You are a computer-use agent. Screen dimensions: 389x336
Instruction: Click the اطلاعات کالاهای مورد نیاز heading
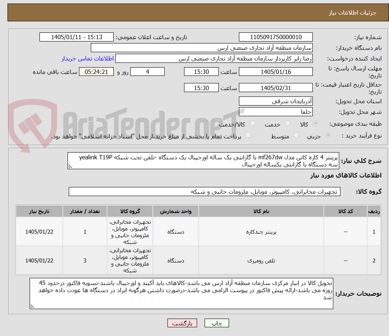point(346,176)
